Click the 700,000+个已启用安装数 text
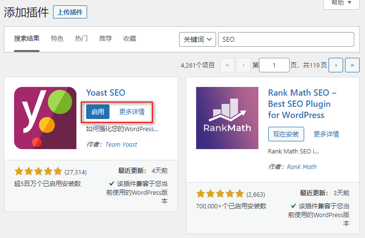This screenshot has width=365, height=238. [x=231, y=206]
